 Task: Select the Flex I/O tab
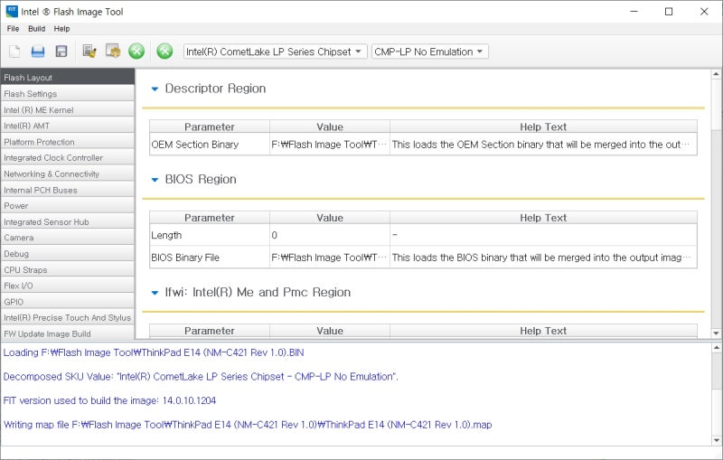coord(67,286)
